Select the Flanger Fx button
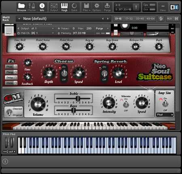 pyautogui.click(x=11, y=72)
